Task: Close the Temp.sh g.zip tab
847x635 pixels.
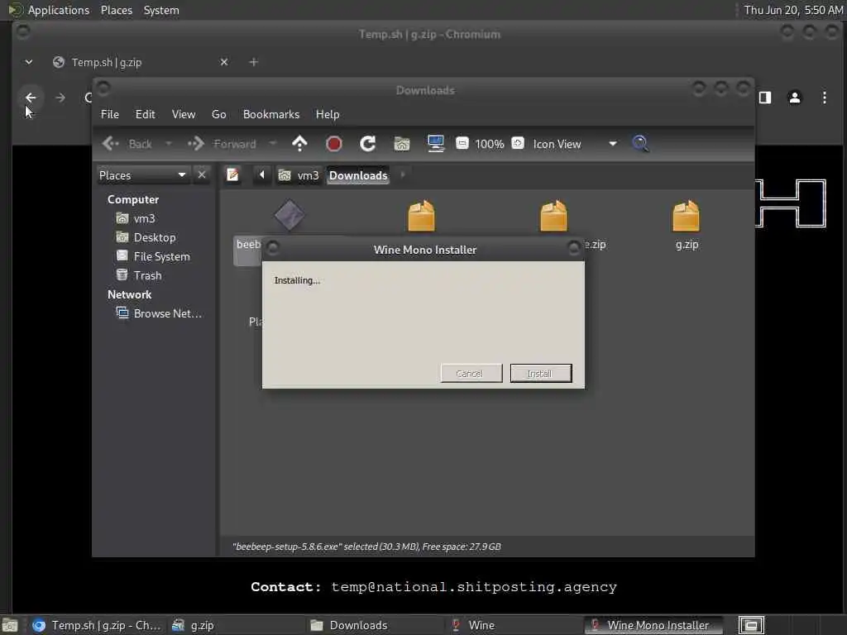Action: point(224,62)
